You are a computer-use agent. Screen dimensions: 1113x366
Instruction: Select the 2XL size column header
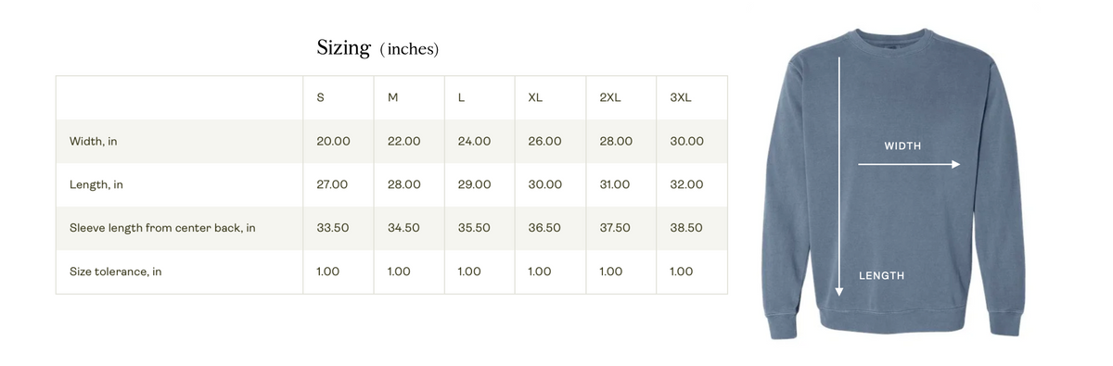point(610,98)
